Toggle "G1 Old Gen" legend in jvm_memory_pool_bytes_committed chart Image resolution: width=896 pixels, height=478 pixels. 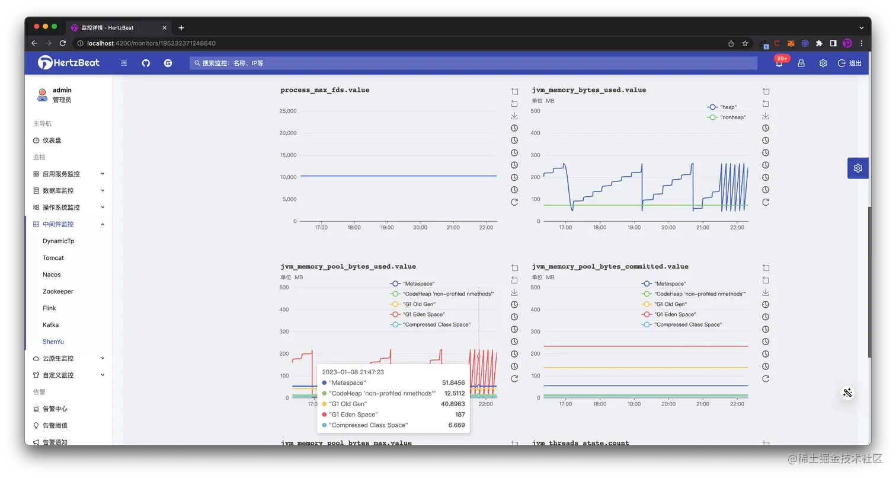coord(665,304)
